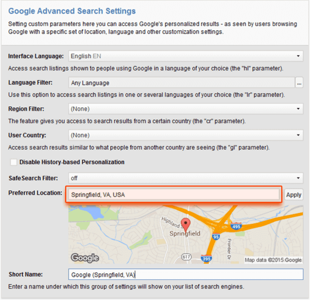310x300 pixels.
Task: Click the Google Advanced Search Settings heading
Action: click(x=72, y=11)
